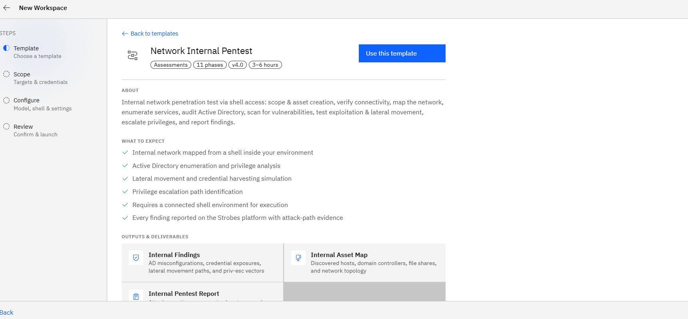
Task: Click the ABOUT section label
Action: click(x=130, y=90)
